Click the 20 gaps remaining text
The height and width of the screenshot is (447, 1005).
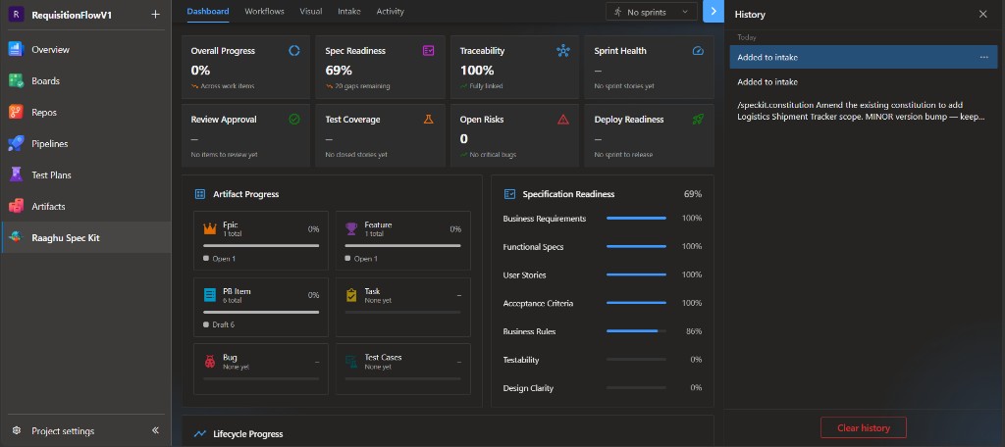point(362,86)
